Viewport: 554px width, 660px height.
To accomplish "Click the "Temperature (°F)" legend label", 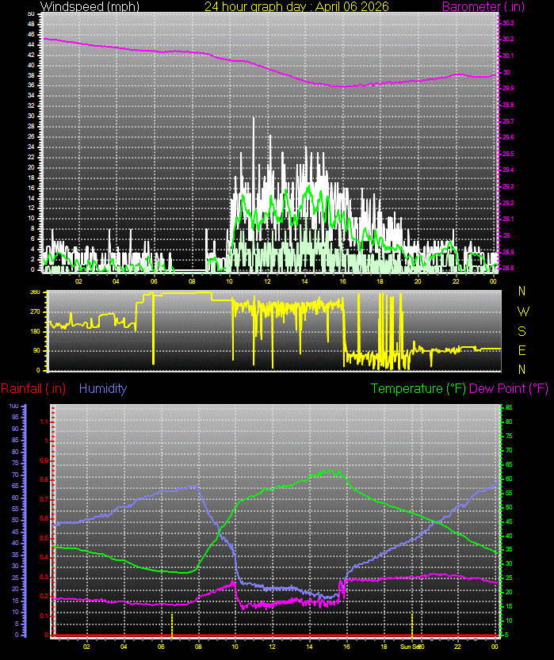I will pos(418,388).
